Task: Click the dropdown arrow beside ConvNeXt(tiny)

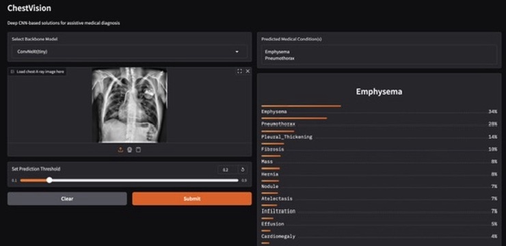Action: coord(237,51)
